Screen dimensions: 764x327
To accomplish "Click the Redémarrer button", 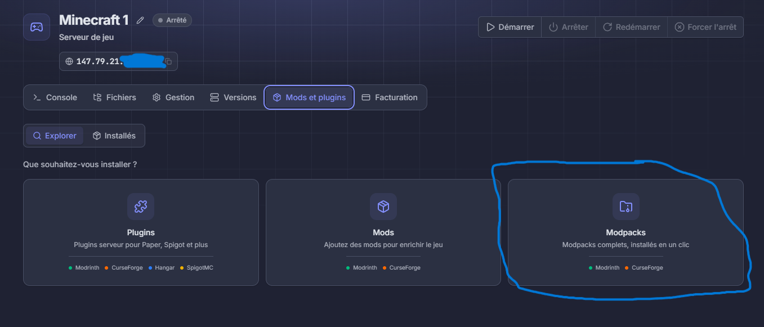I will [632, 27].
